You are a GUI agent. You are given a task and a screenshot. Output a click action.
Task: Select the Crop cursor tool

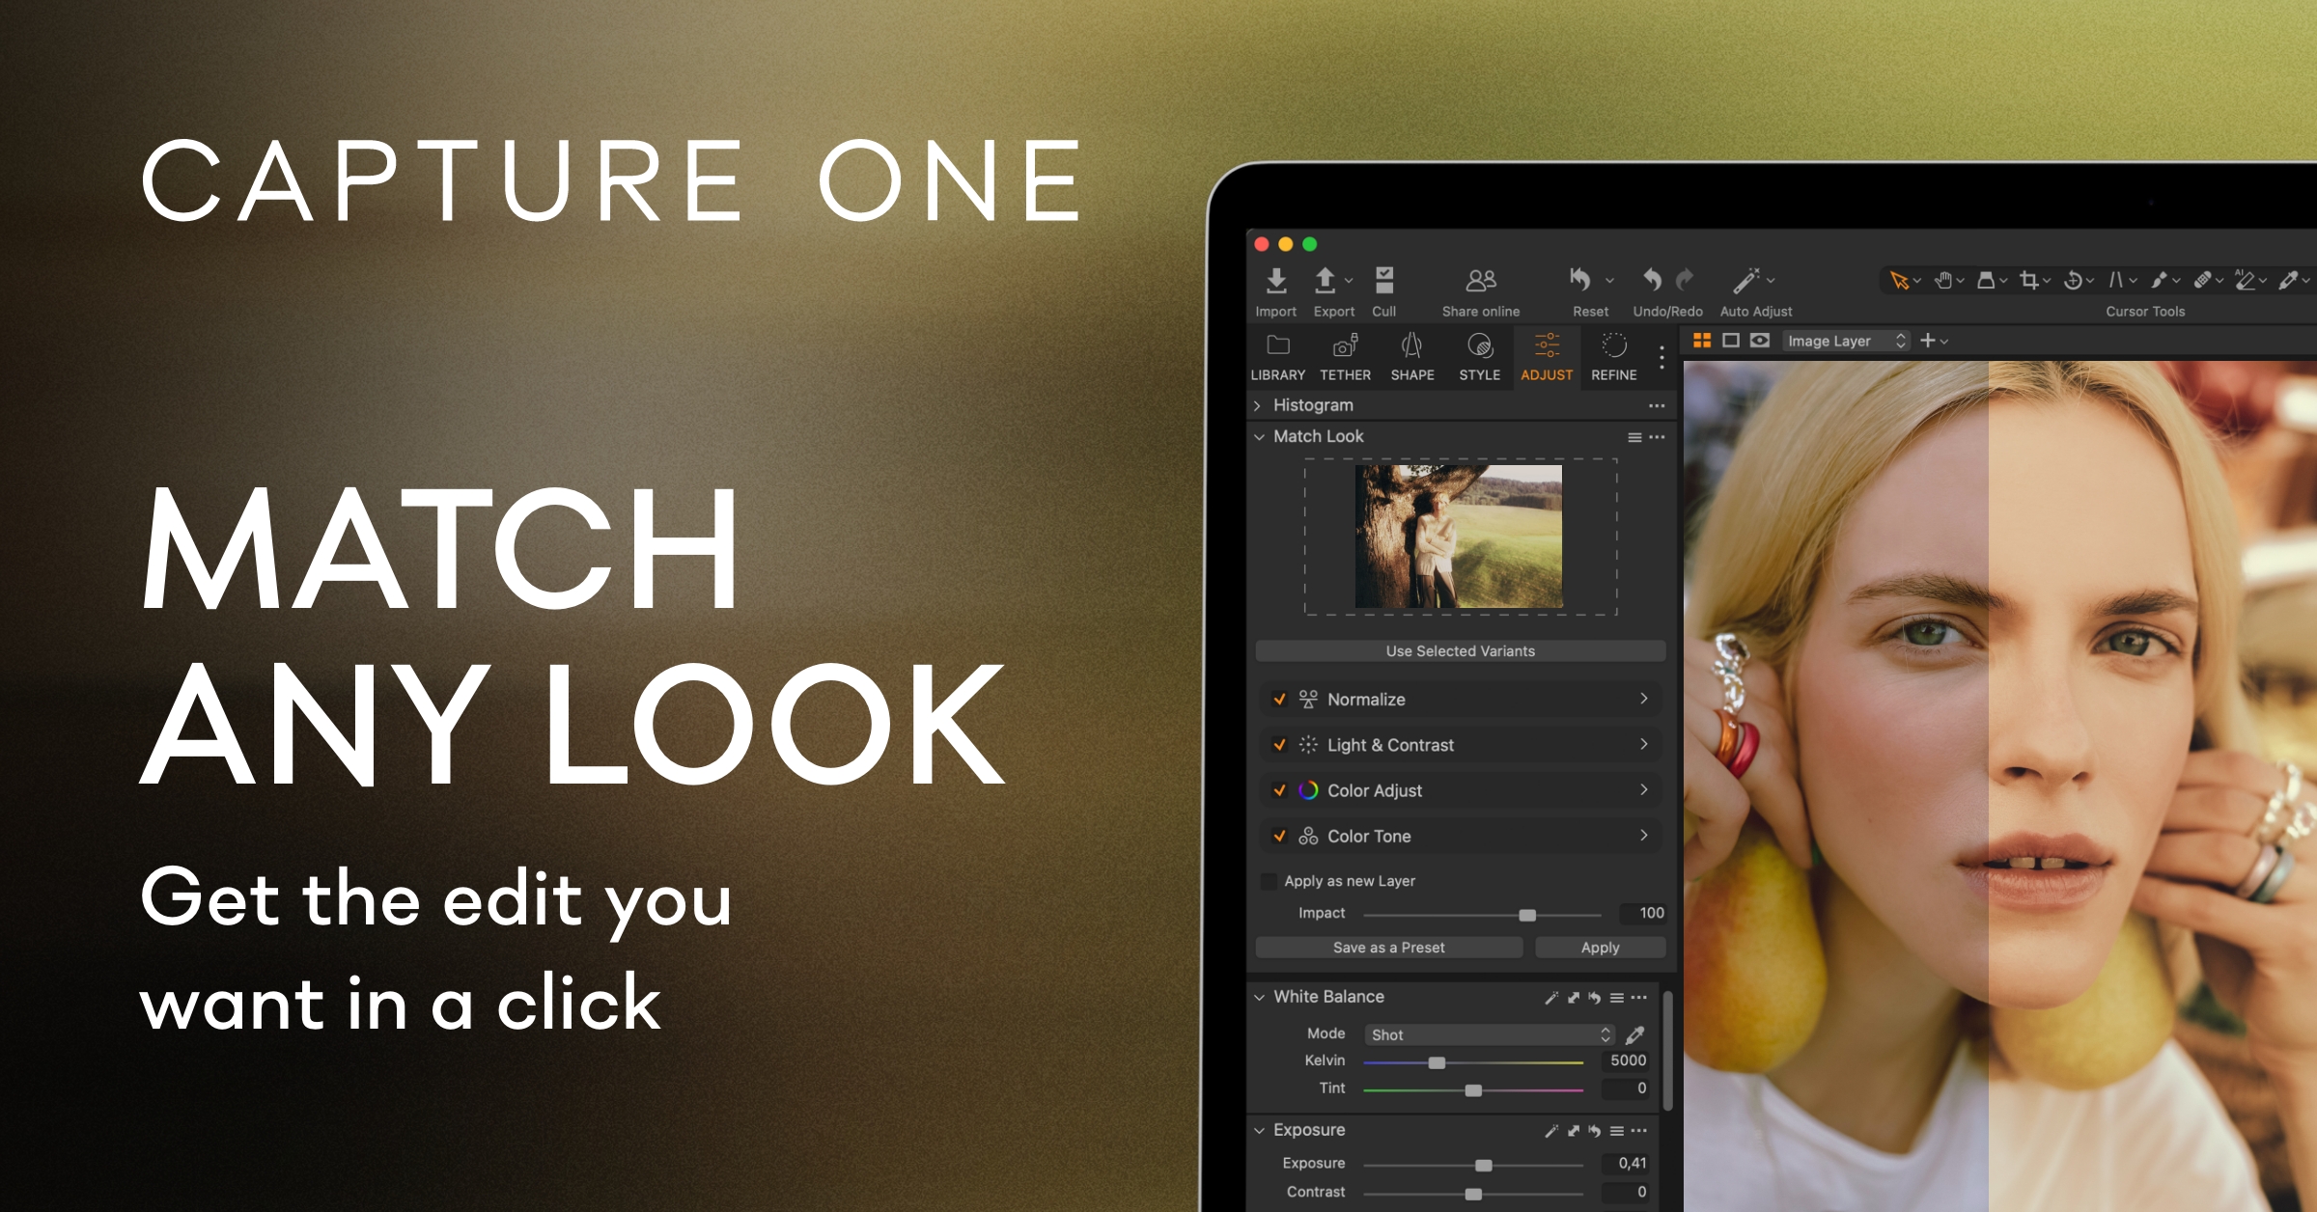[x=2028, y=281]
